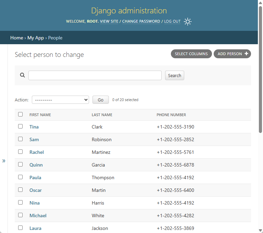Open the Action dropdown menu
Viewport: 263px width, 233px height.
[60, 100]
